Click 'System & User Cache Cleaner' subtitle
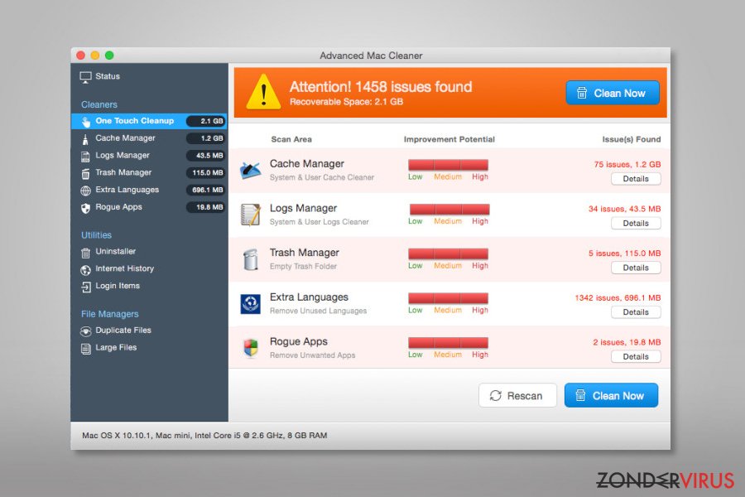The height and width of the screenshot is (497, 745). click(x=322, y=177)
